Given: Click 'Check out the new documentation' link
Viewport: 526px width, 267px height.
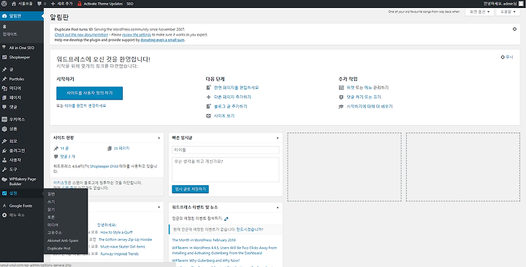Looking at the screenshot, I should [81, 34].
